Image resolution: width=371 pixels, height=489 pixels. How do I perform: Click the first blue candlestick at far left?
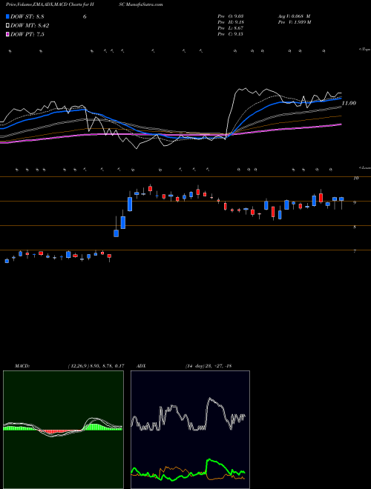coord(7,261)
